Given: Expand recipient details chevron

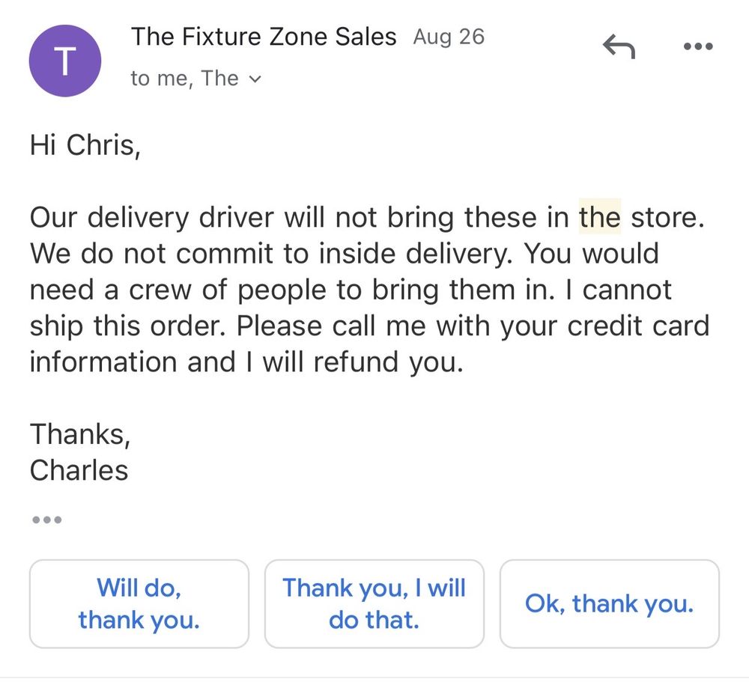Looking at the screenshot, I should coord(255,79).
